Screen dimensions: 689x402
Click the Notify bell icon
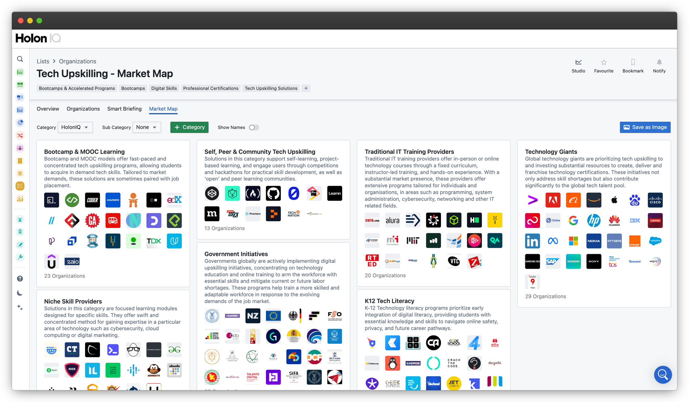point(659,62)
